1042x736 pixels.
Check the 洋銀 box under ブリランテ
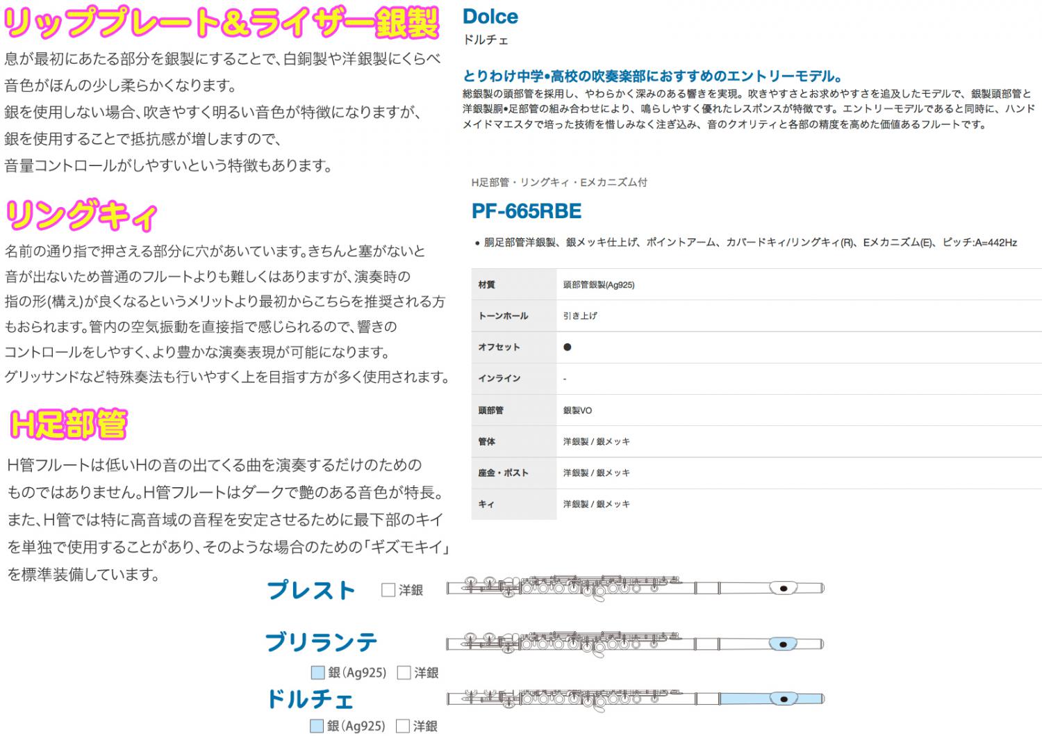[404, 672]
